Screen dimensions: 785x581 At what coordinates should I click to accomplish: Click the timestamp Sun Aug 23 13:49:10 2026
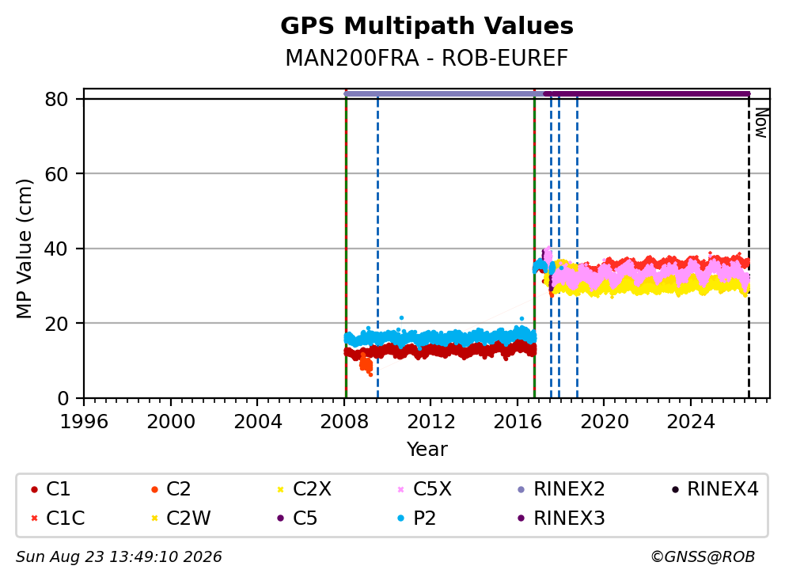click(119, 557)
